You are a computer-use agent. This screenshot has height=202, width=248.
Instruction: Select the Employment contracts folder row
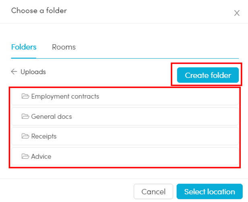[x=125, y=96]
